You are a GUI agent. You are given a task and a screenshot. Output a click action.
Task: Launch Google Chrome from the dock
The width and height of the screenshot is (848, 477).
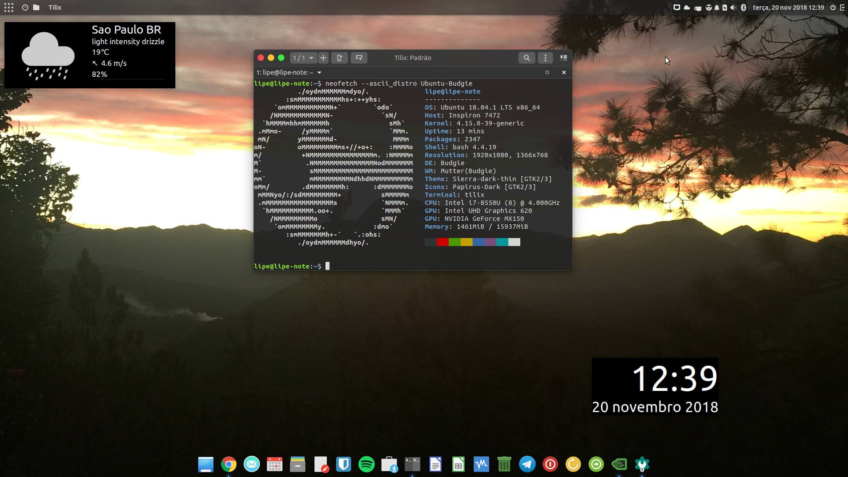(x=229, y=464)
